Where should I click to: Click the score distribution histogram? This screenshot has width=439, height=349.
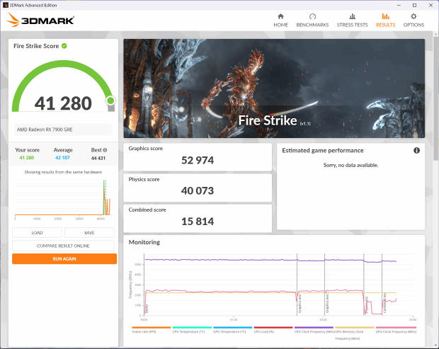click(63, 200)
